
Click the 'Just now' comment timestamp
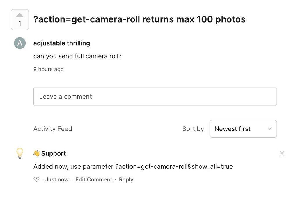coord(57,180)
